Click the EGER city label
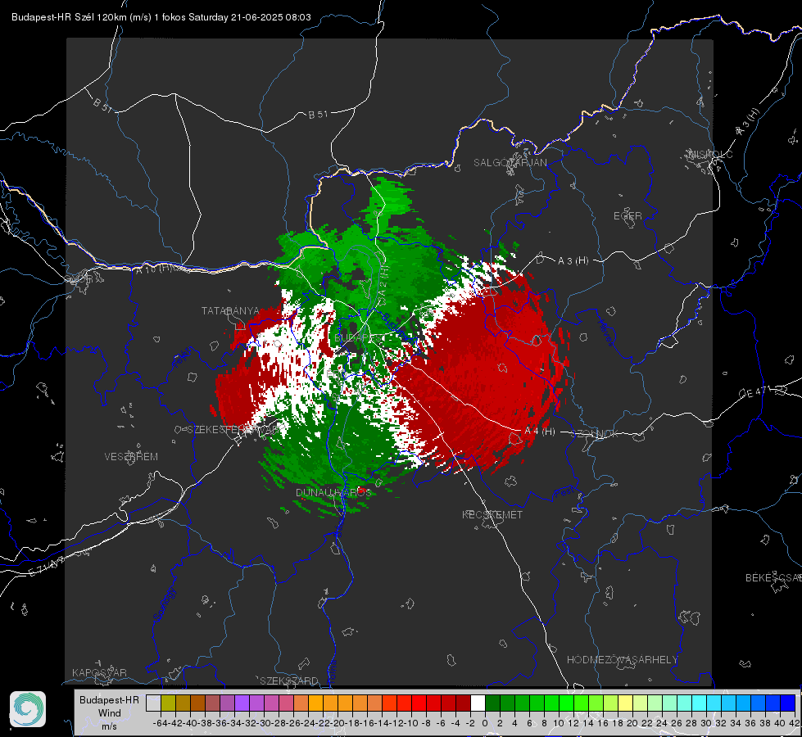The image size is (802, 737). tap(628, 216)
